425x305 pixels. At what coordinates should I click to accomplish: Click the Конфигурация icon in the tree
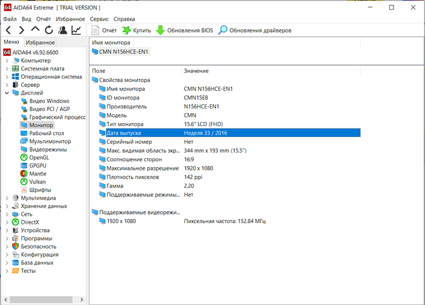click(x=15, y=255)
